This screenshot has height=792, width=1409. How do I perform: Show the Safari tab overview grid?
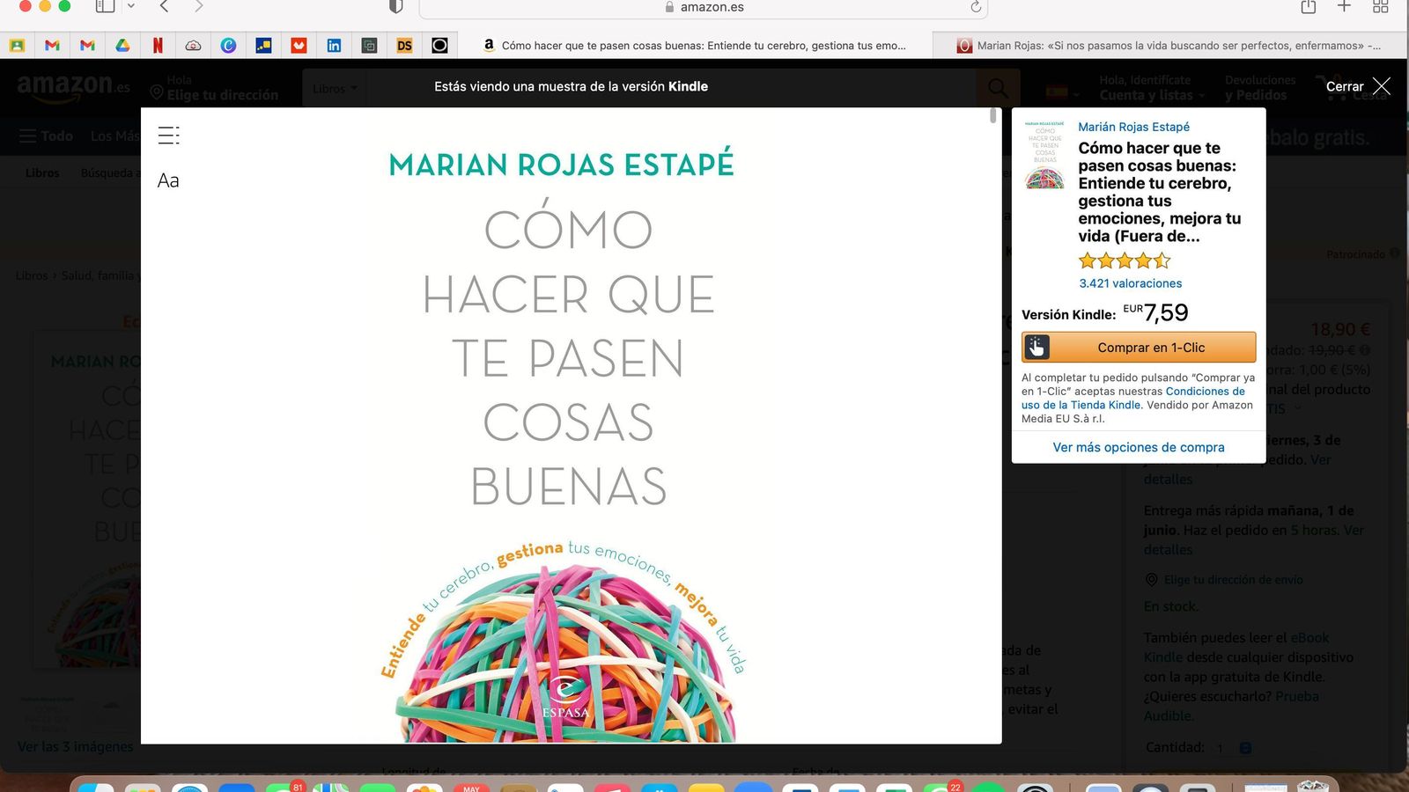(1380, 7)
